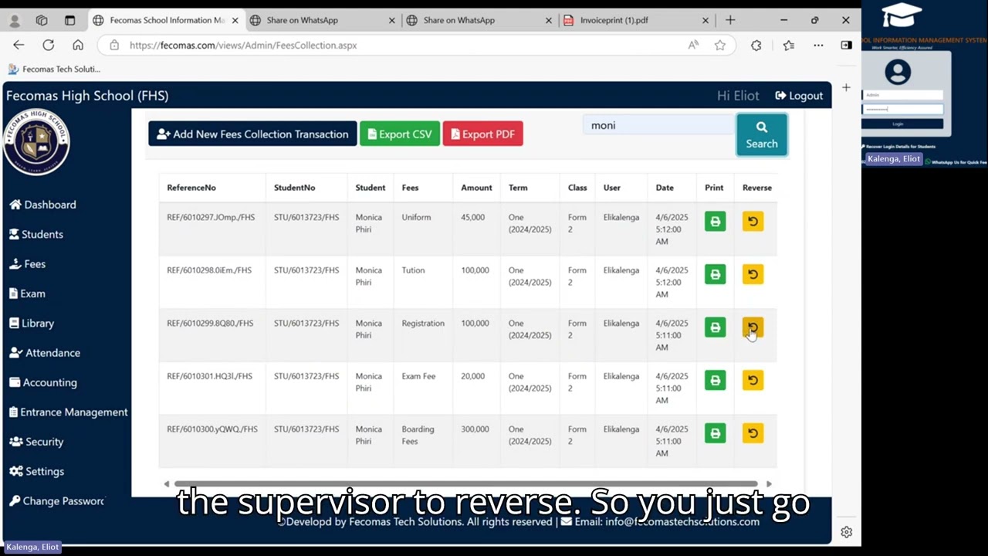Open Fecomas Tech Soluti... bookmark
988x556 pixels.
54,69
